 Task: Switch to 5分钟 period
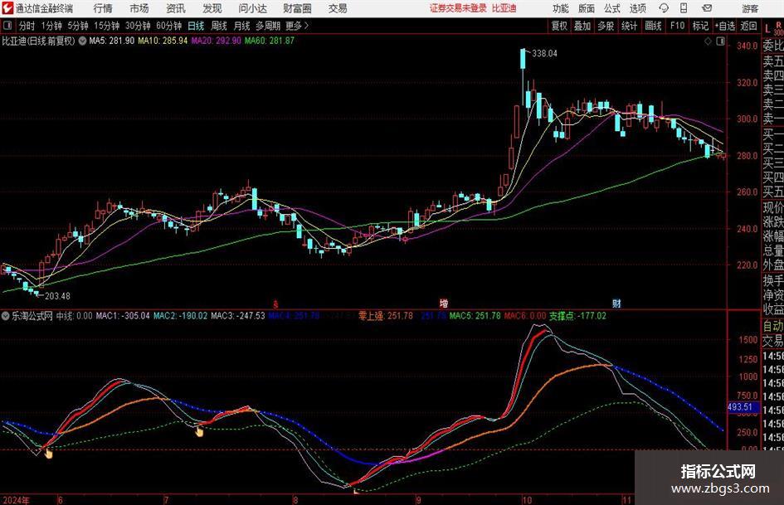77,26
